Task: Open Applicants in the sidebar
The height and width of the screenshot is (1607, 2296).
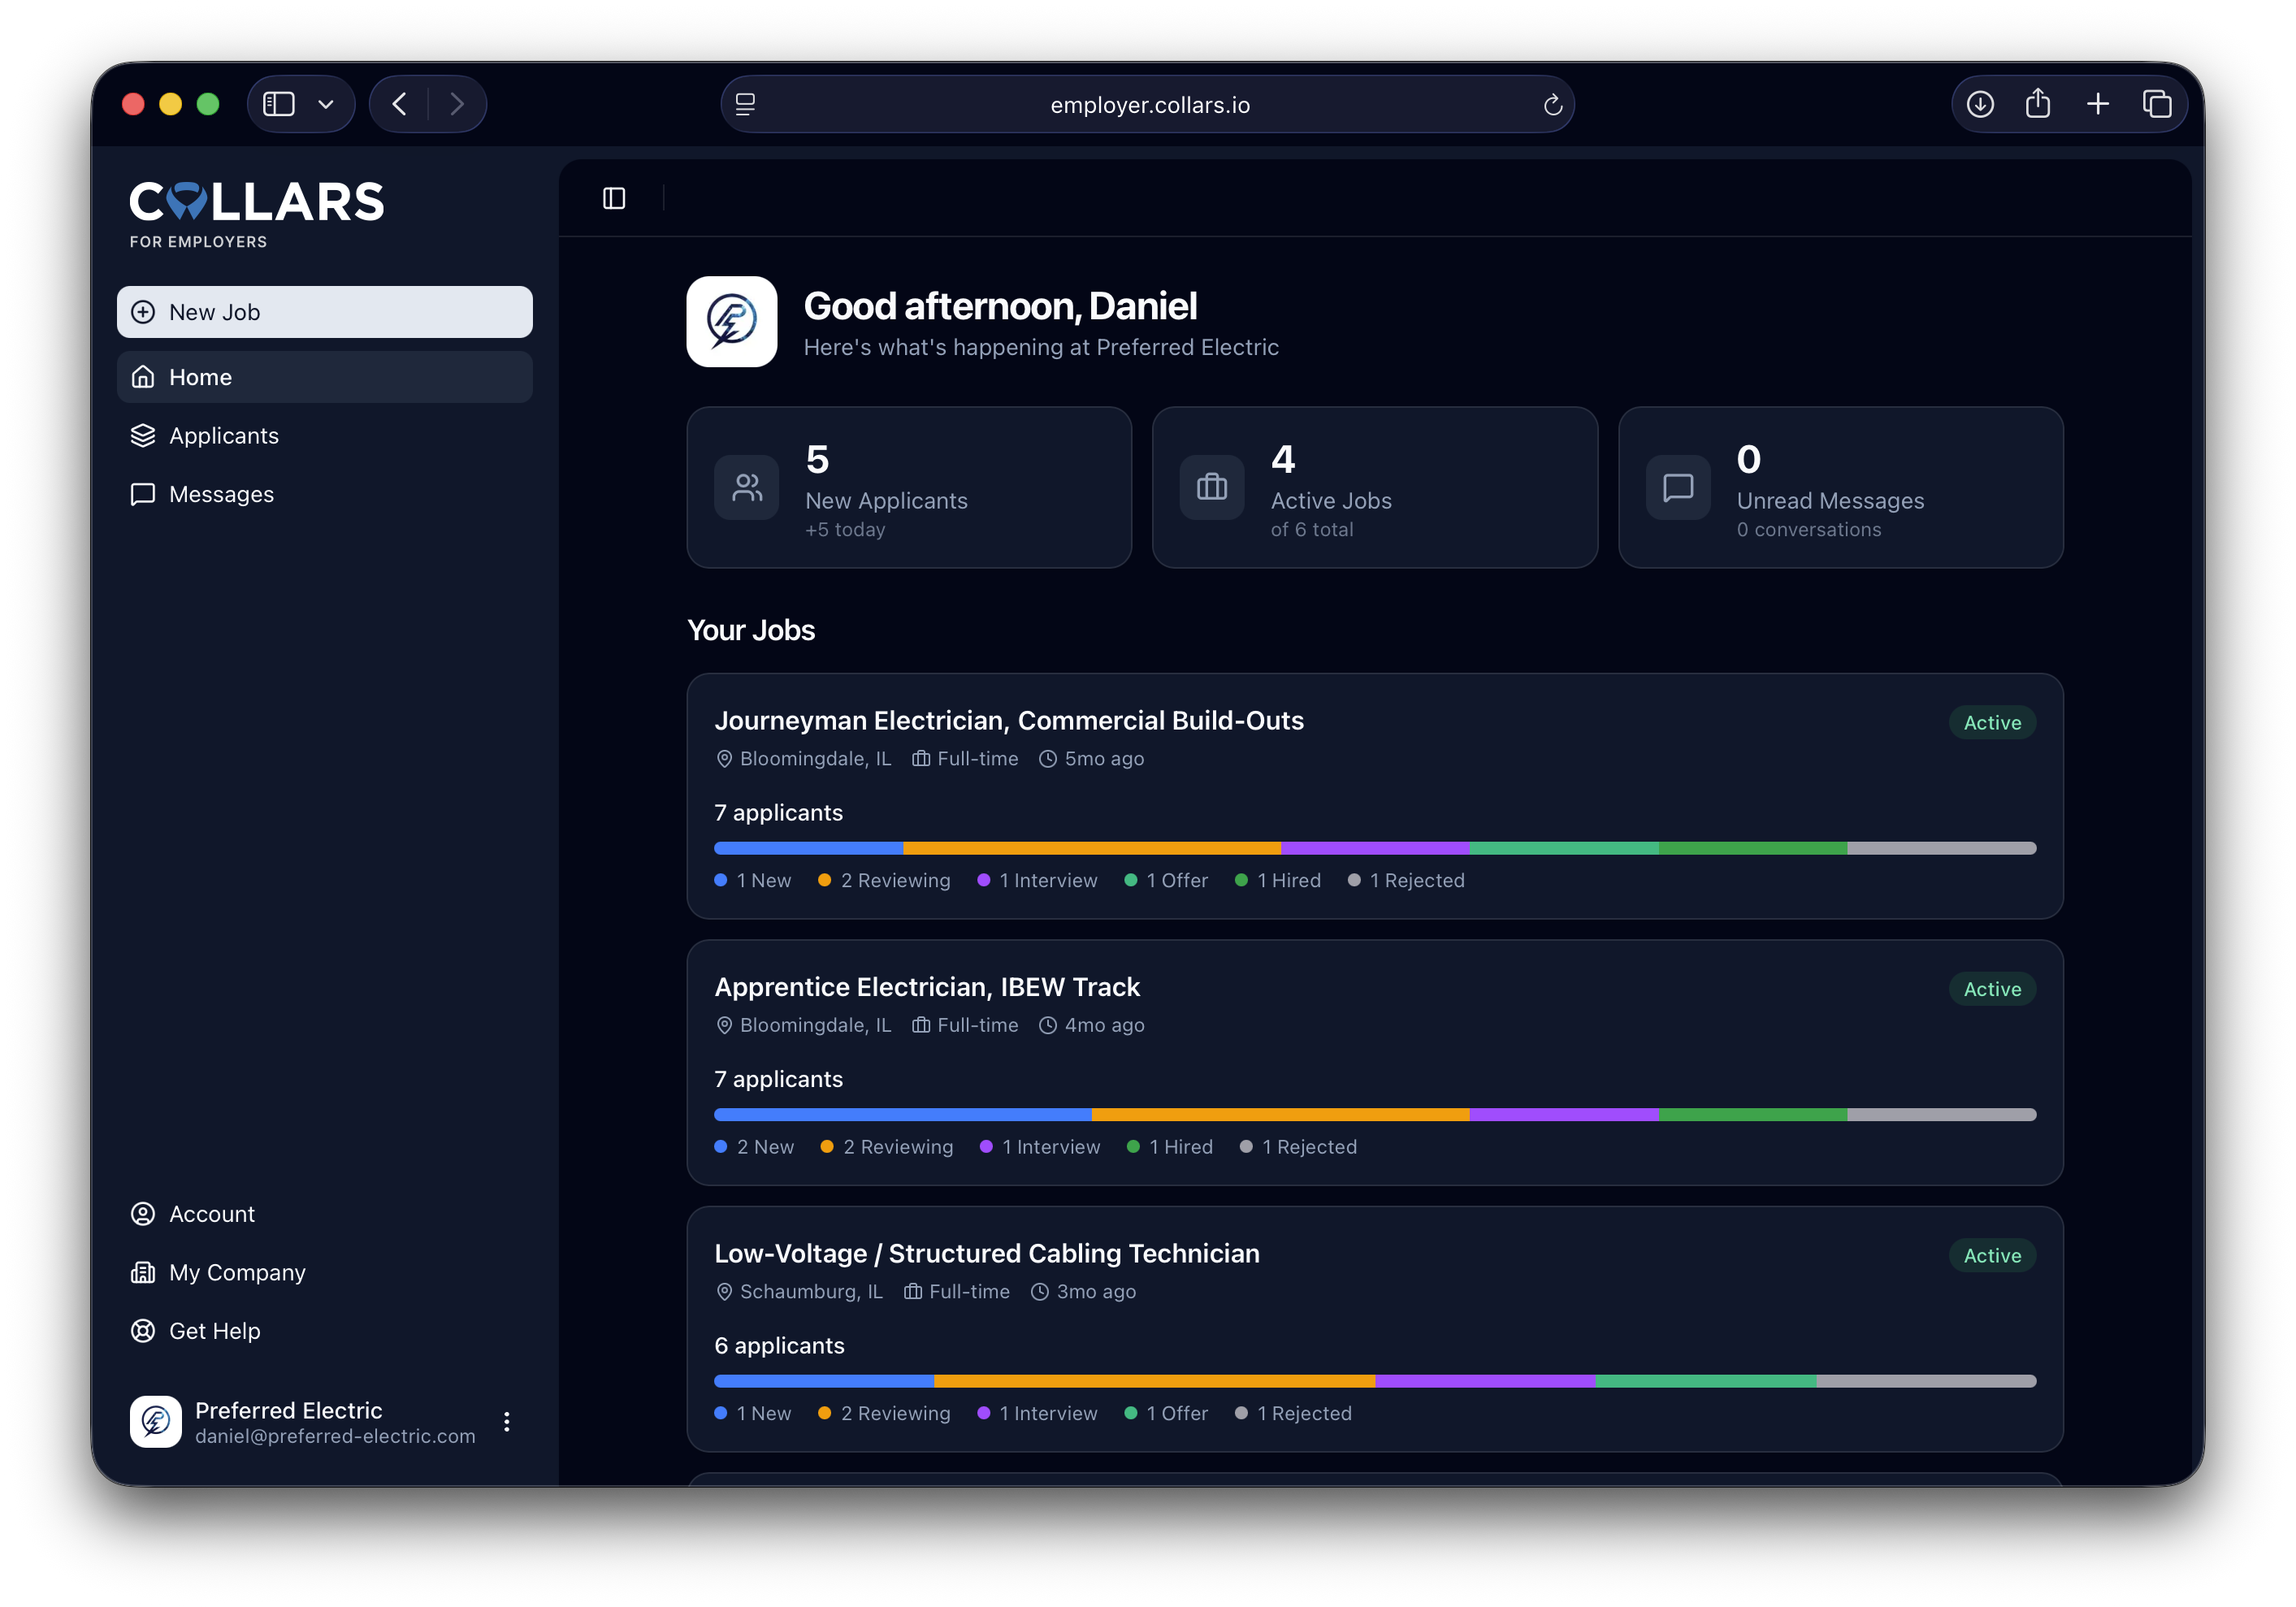Action: pyautogui.click(x=325, y=436)
